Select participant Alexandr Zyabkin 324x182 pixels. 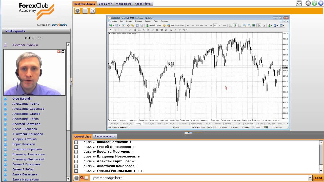(x=25, y=45)
